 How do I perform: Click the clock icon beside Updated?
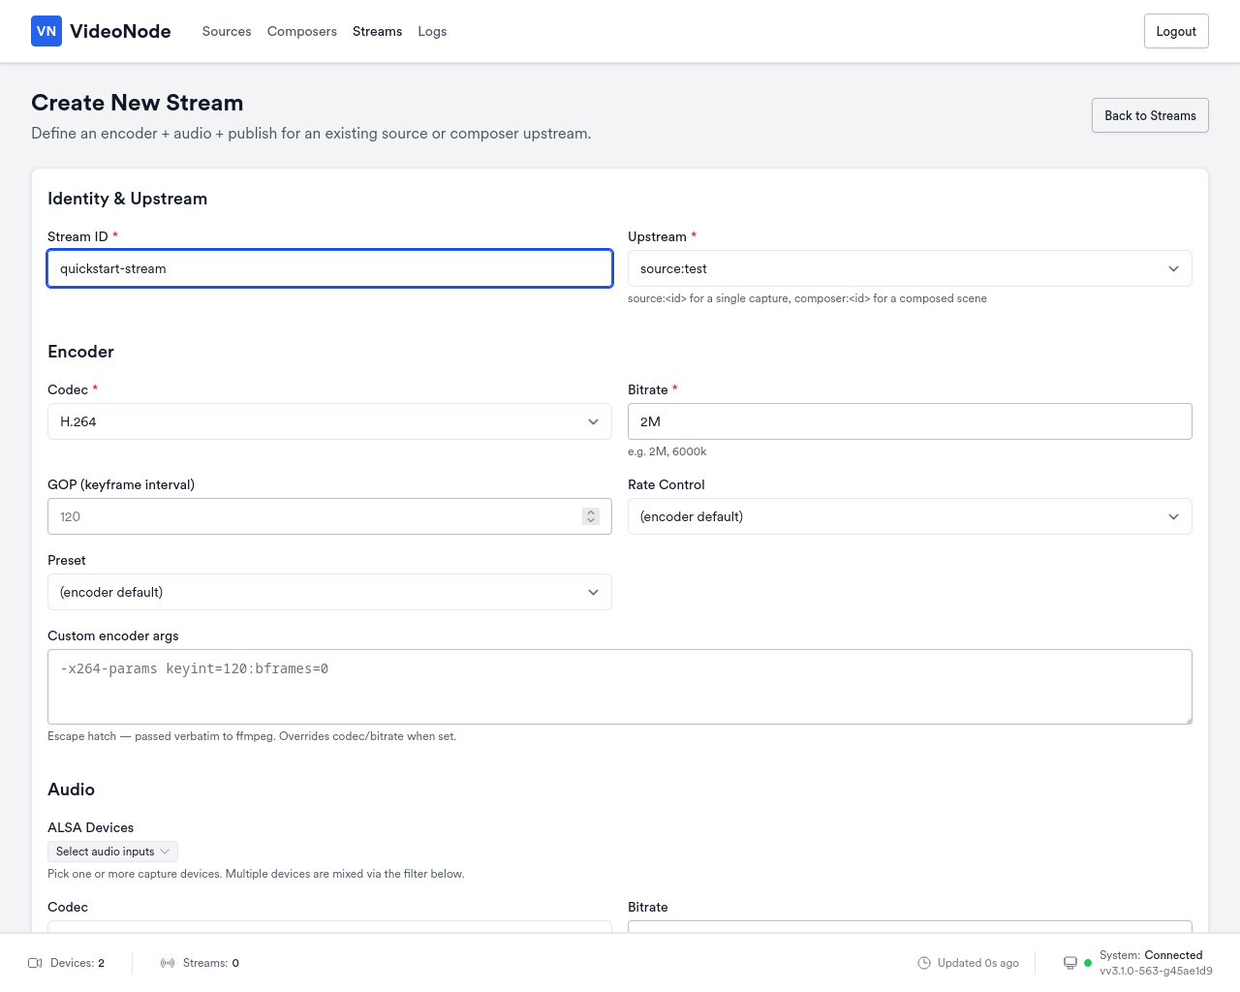924,963
